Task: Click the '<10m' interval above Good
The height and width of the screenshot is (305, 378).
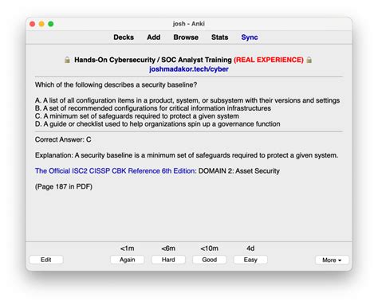Action: pyautogui.click(x=210, y=248)
